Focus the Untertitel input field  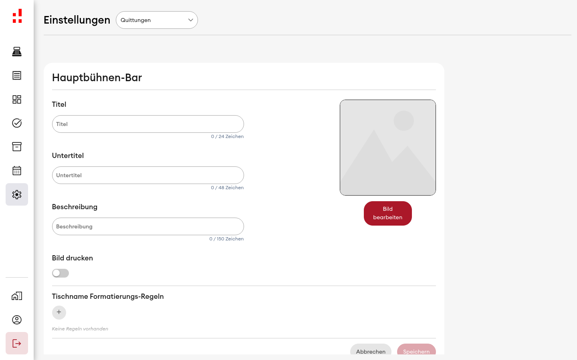pyautogui.click(x=148, y=175)
